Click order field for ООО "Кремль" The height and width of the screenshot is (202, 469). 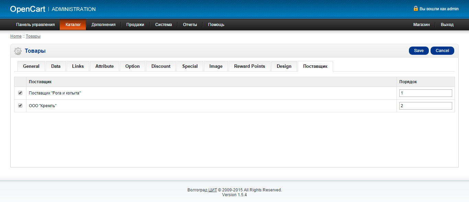coord(425,106)
